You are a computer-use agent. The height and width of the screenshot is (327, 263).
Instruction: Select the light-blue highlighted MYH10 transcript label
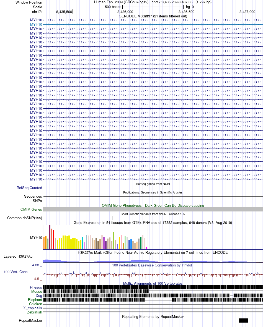36,24
